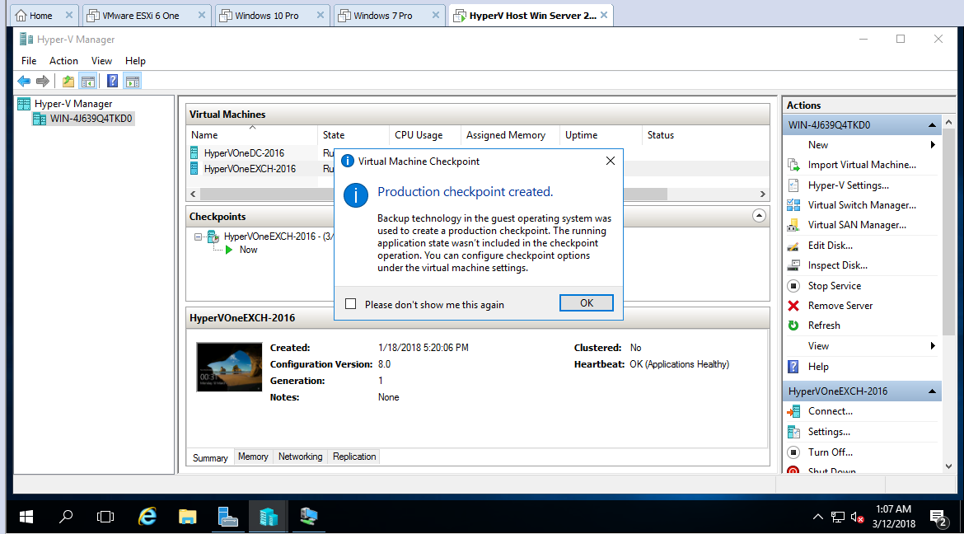Collapse HyperVOneEXCH-2016 checkpoint tree node
964x534 pixels.
point(198,237)
